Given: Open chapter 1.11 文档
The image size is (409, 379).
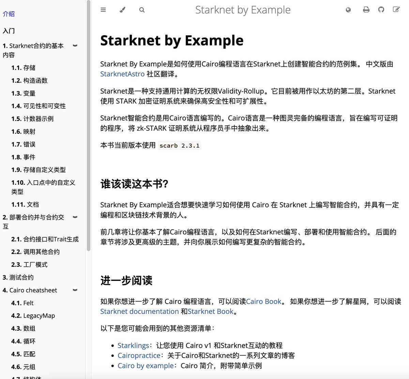Looking at the screenshot, I should click(25, 204).
